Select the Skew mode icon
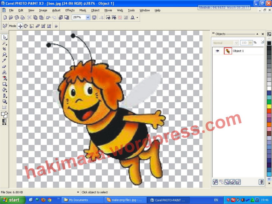The image size is (272, 204). pyautogui.click(x=38, y=26)
